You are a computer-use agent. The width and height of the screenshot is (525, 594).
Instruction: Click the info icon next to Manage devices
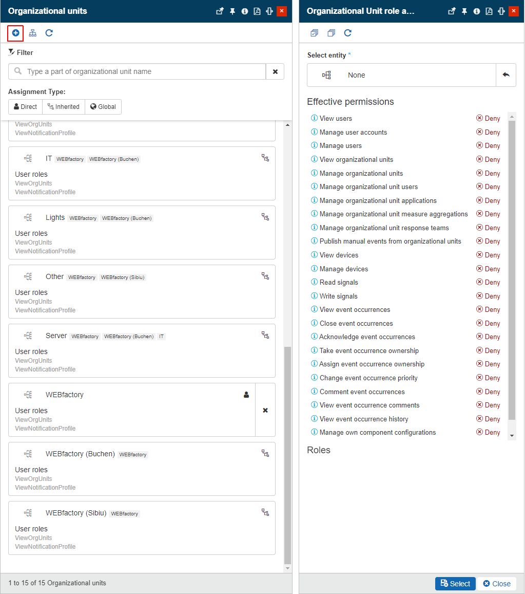click(x=315, y=269)
